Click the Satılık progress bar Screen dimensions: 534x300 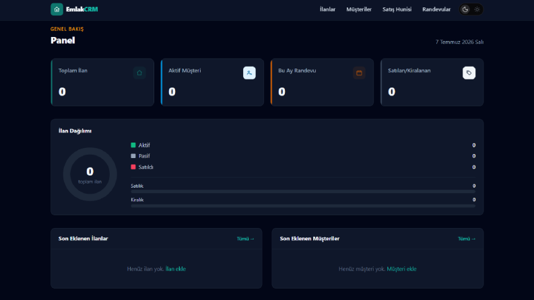tap(303, 192)
